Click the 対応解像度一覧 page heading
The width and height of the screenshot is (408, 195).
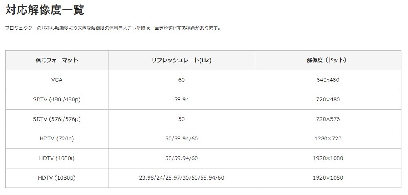tap(45, 10)
